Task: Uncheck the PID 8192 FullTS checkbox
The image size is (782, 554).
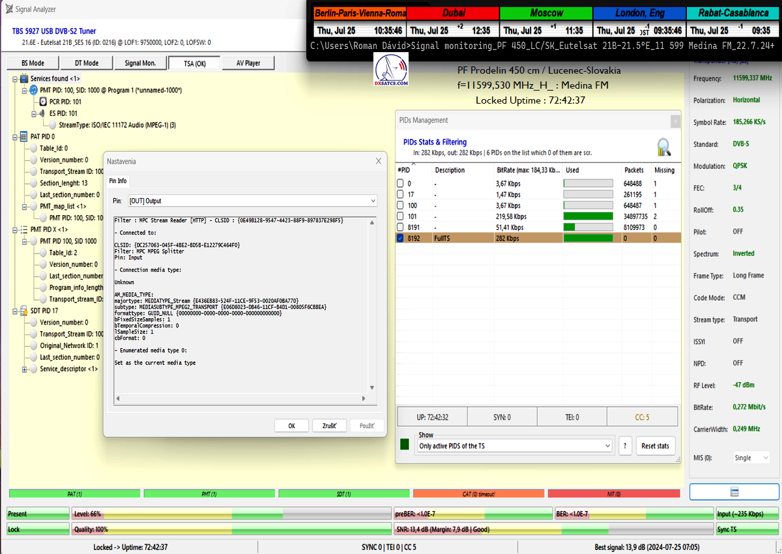Action: 401,239
